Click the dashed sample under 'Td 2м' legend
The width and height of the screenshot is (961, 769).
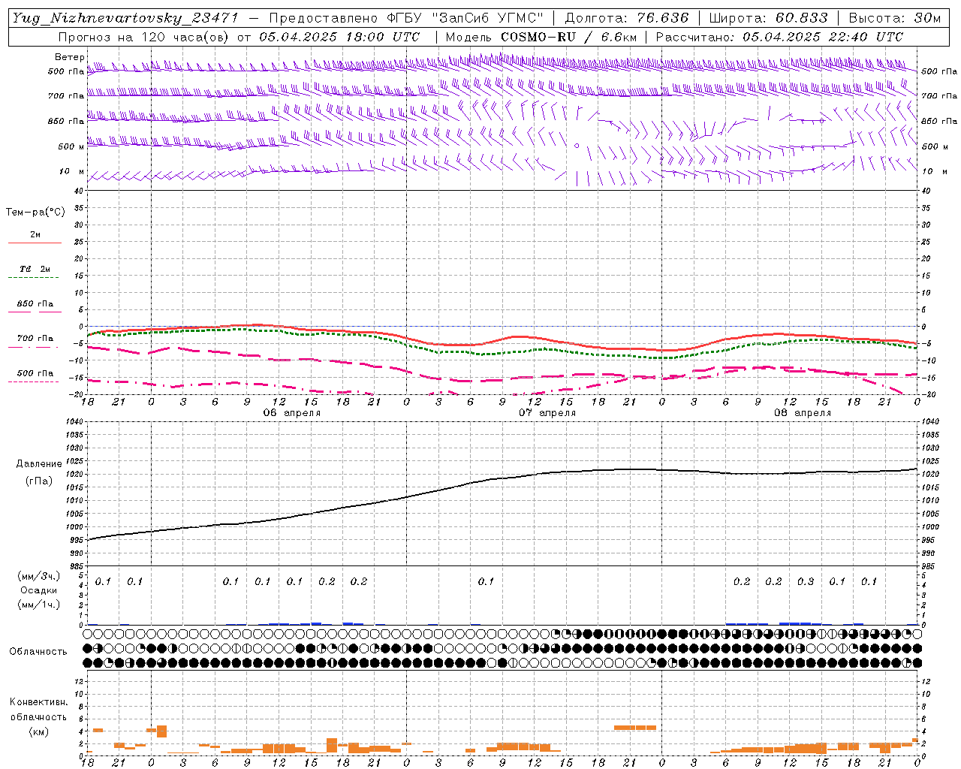[35, 278]
